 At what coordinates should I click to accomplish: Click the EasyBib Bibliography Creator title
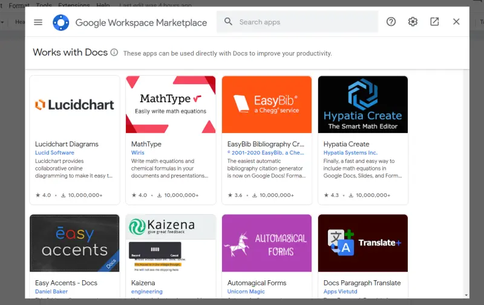[266, 144]
